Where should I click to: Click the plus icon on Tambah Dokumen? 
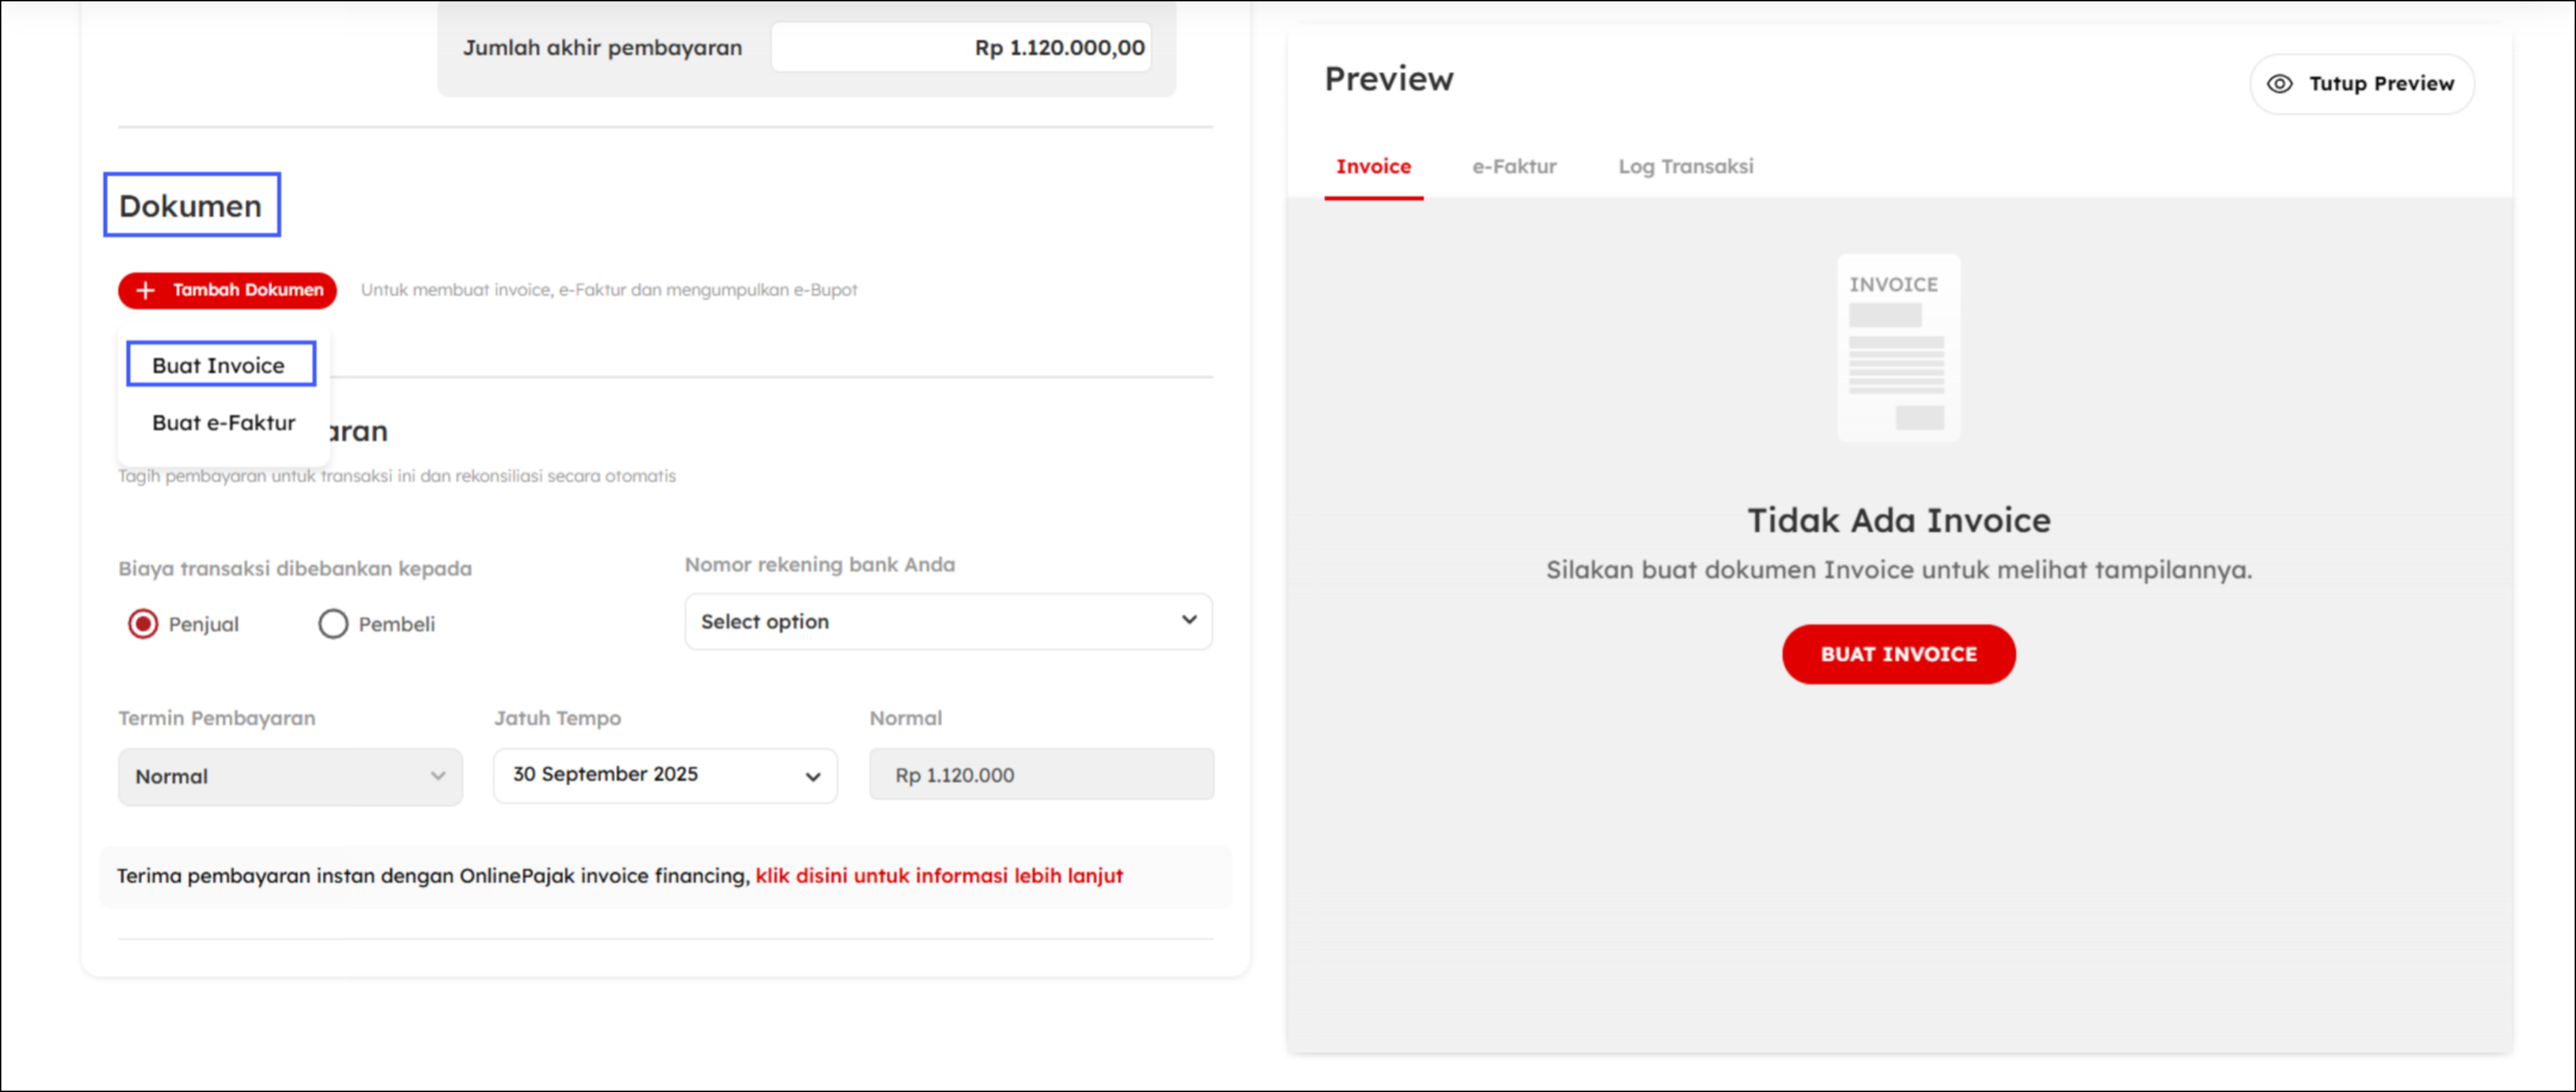[146, 290]
